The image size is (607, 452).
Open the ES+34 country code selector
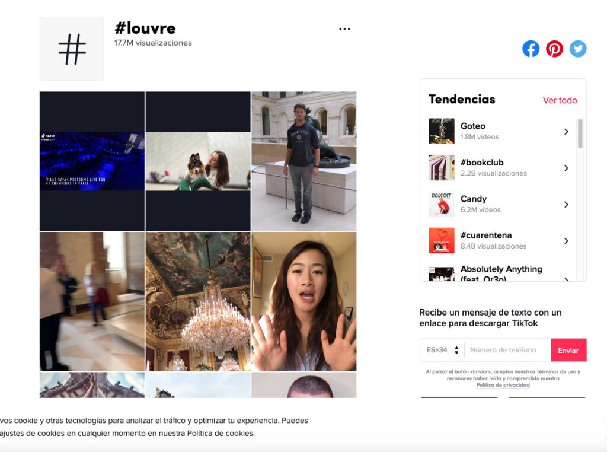(x=442, y=350)
